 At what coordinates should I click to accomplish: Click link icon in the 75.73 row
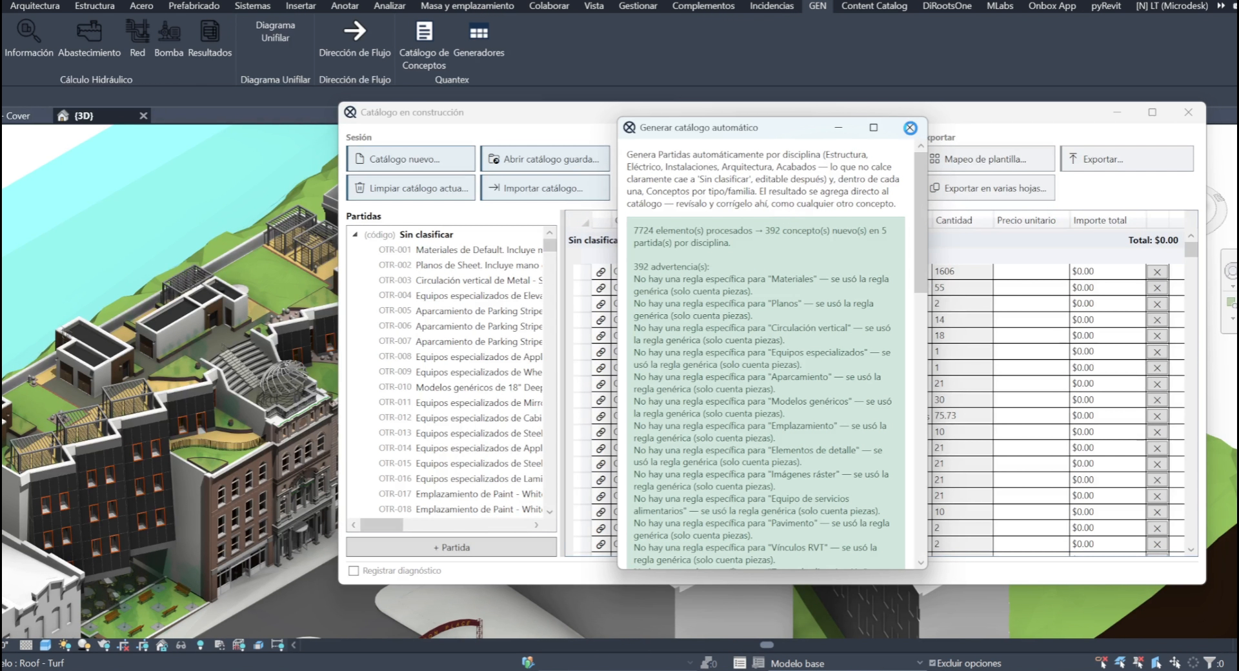tap(601, 416)
